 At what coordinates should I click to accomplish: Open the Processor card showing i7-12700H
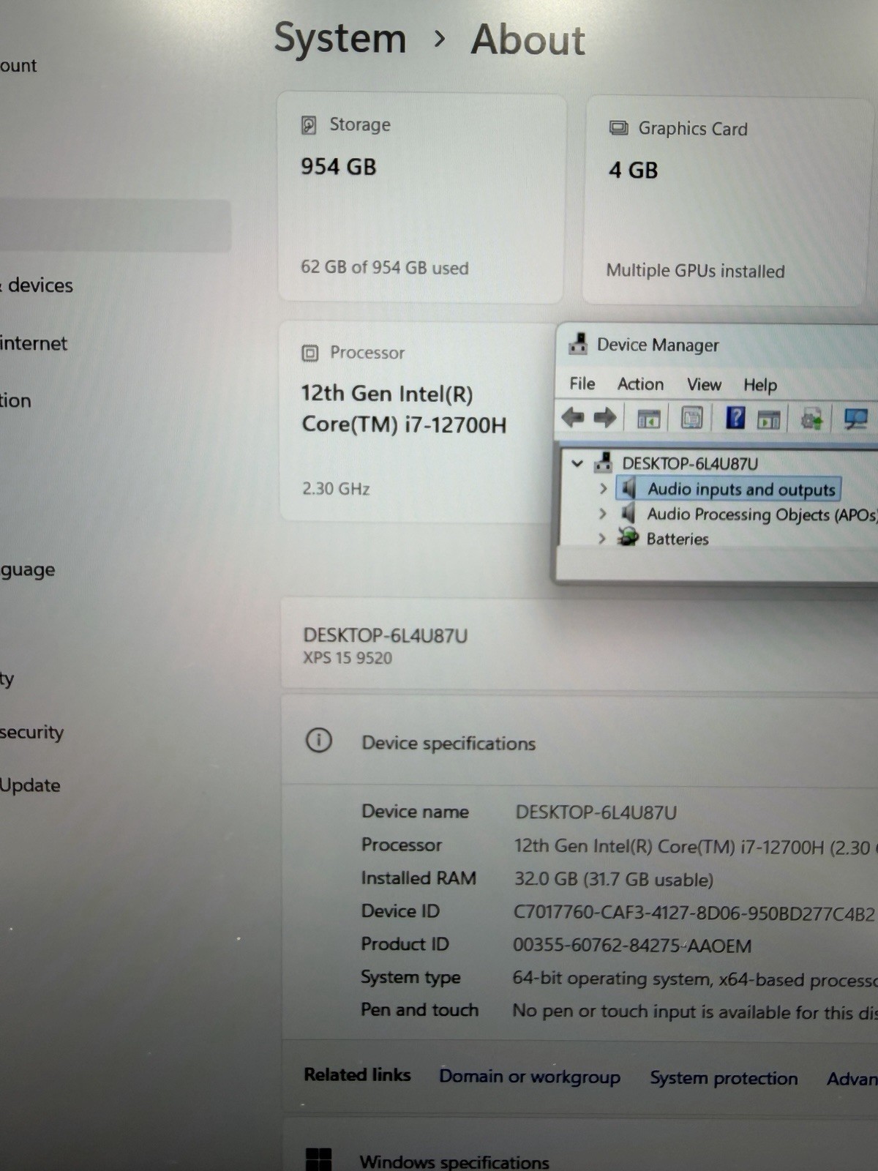click(419, 422)
